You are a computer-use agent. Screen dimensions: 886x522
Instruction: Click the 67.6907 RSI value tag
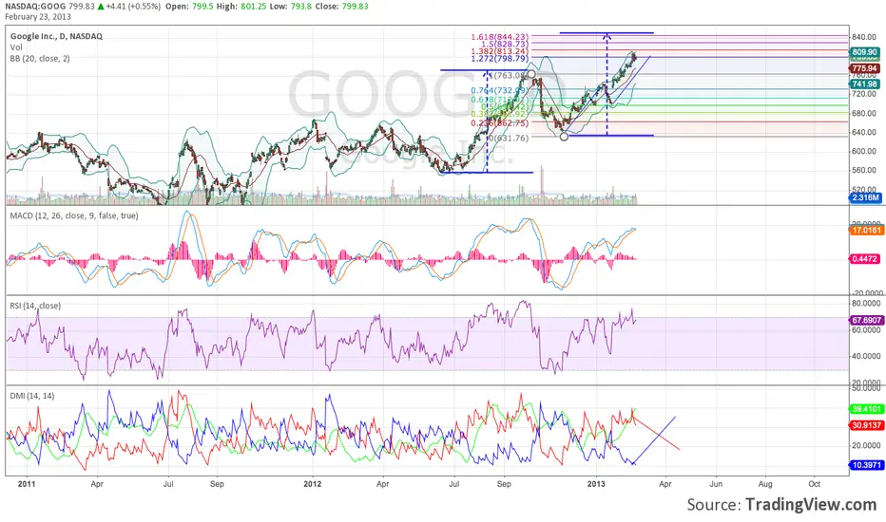point(866,320)
